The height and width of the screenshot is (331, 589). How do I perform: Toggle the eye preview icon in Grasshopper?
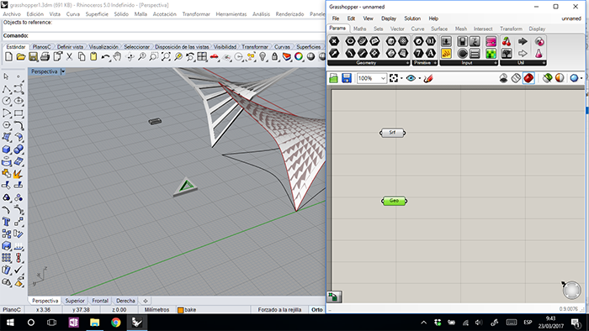click(411, 78)
